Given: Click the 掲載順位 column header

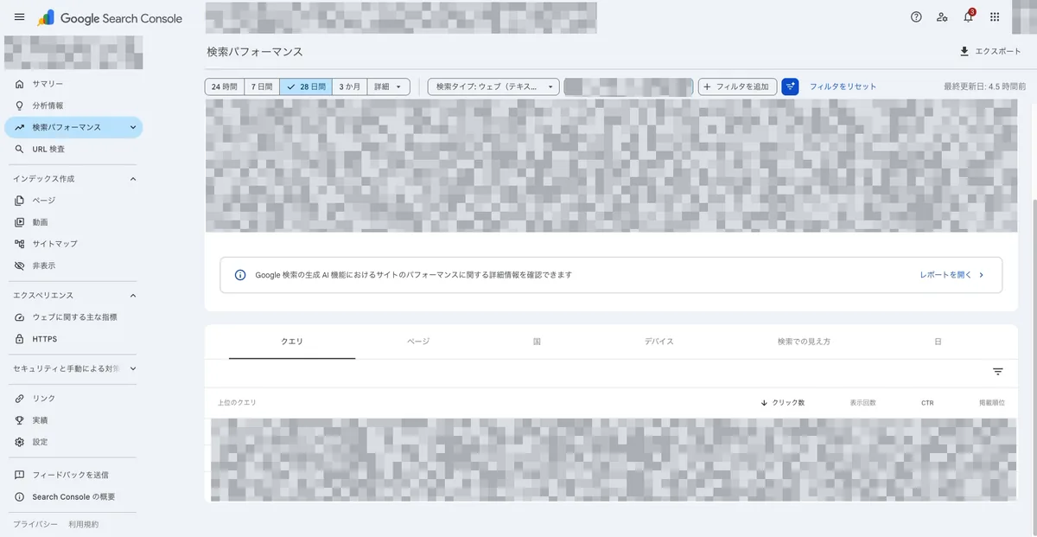Looking at the screenshot, I should click(x=991, y=403).
